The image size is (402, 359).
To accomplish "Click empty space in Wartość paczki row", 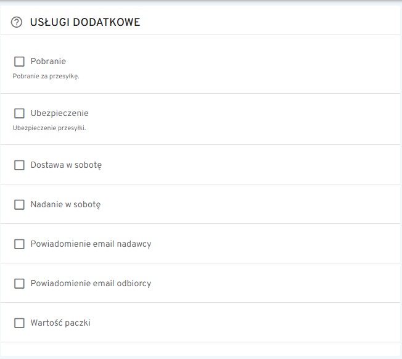I will click(247, 323).
